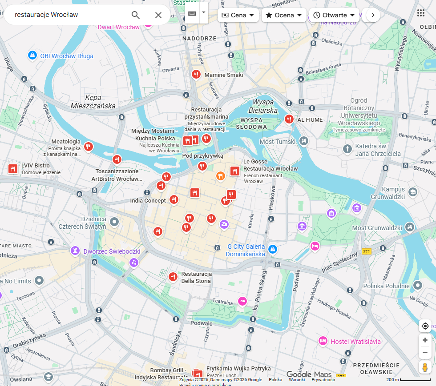
Task: Open the Cena price filter dropdown
Action: coord(238,15)
